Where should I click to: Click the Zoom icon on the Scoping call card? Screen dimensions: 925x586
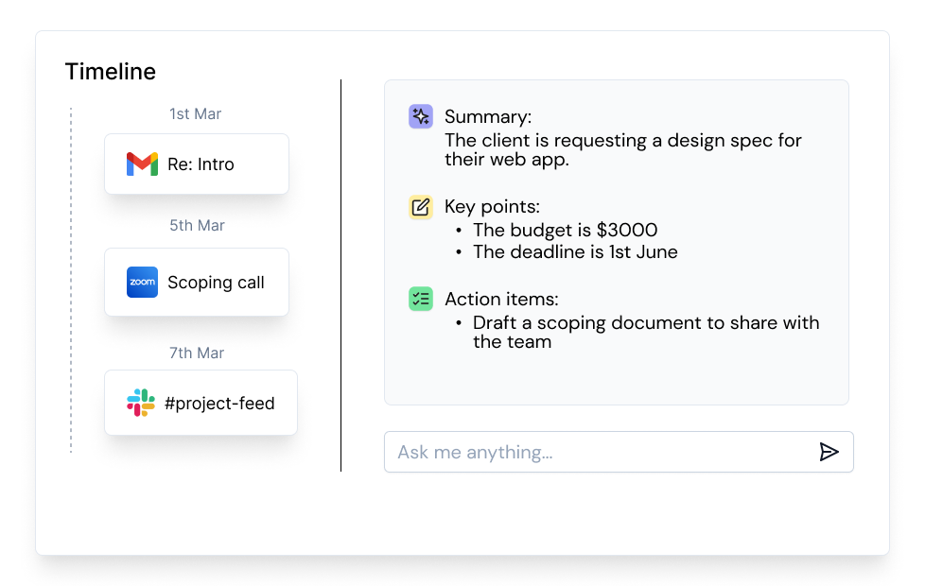coord(142,282)
